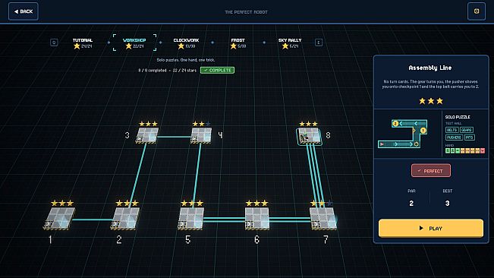
Task: Go back with the Back button
Action: (x=24, y=11)
